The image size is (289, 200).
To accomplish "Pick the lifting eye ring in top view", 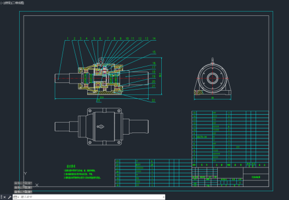I will point(101,127).
